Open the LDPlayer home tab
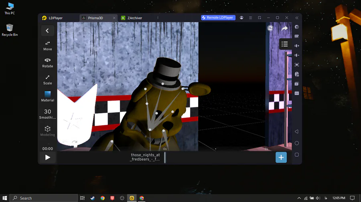The width and height of the screenshot is (361, 202). [53, 18]
